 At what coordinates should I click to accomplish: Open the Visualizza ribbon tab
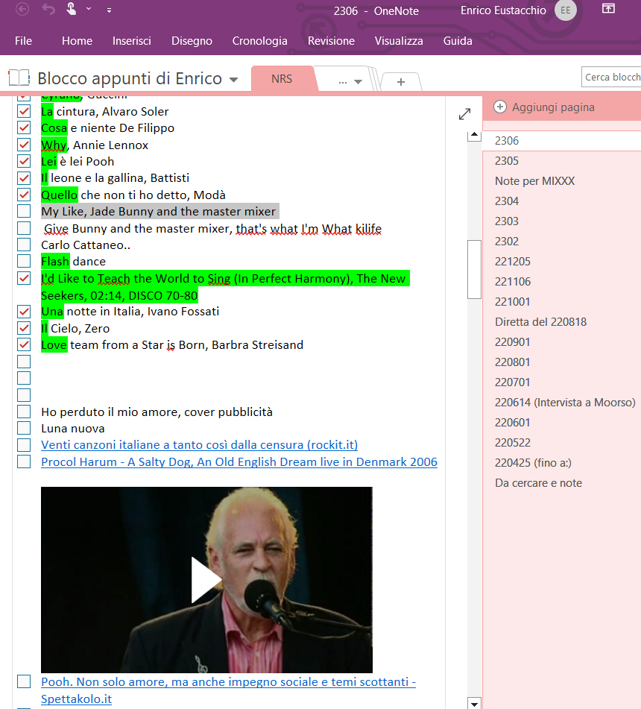pyautogui.click(x=399, y=41)
